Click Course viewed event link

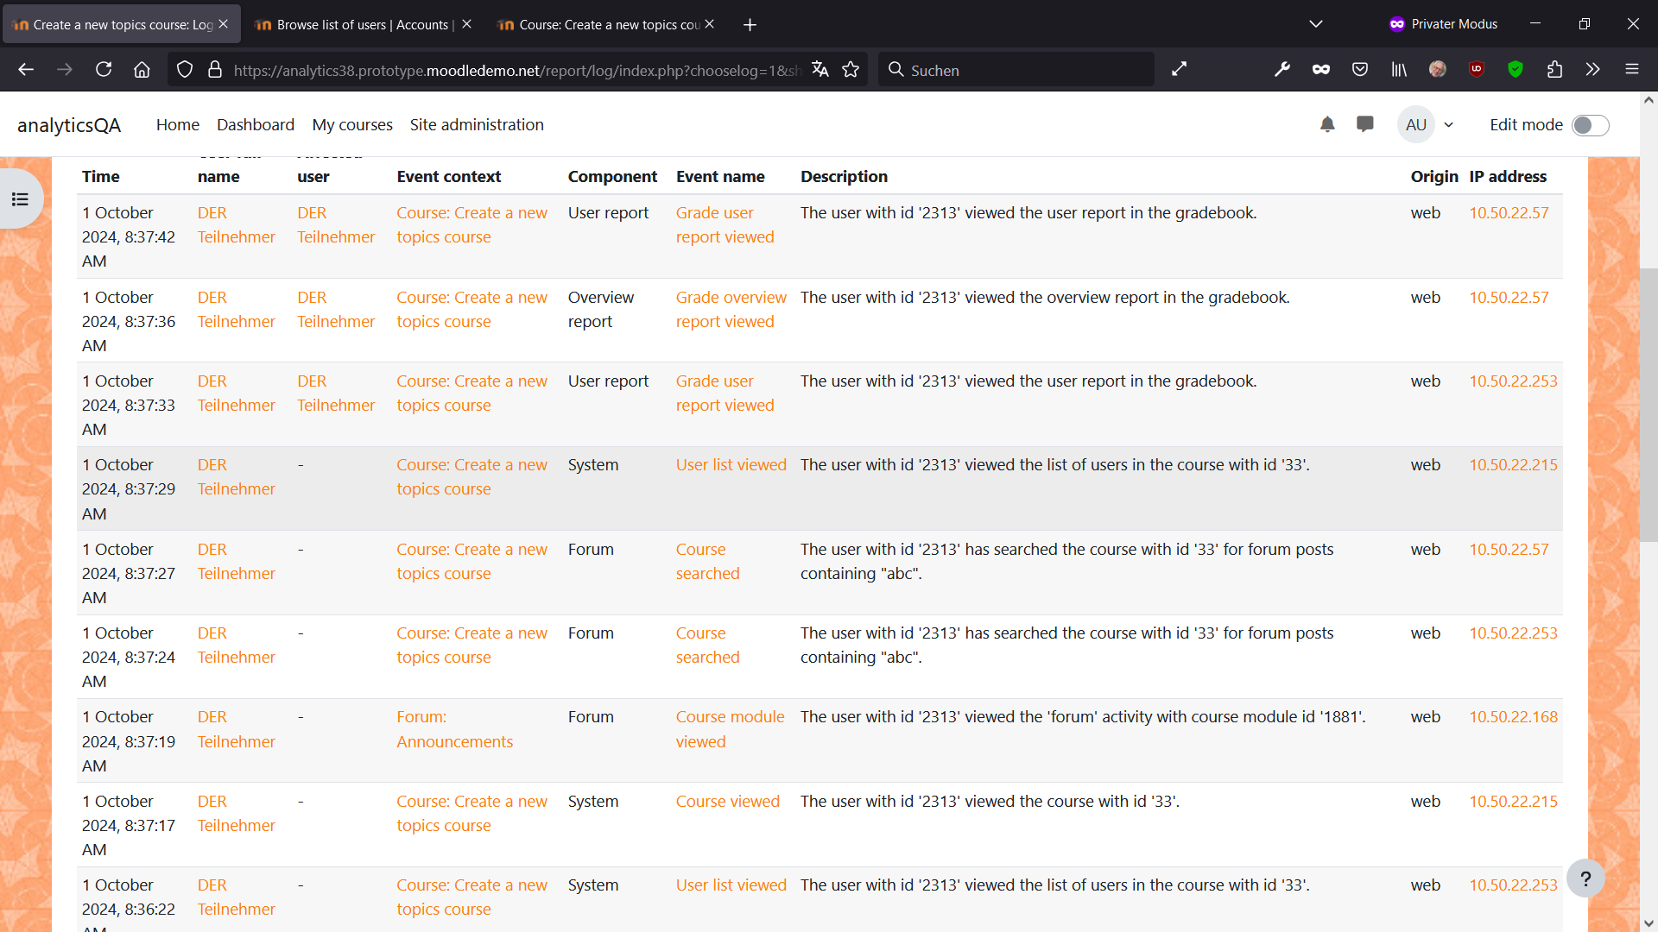[x=727, y=801]
